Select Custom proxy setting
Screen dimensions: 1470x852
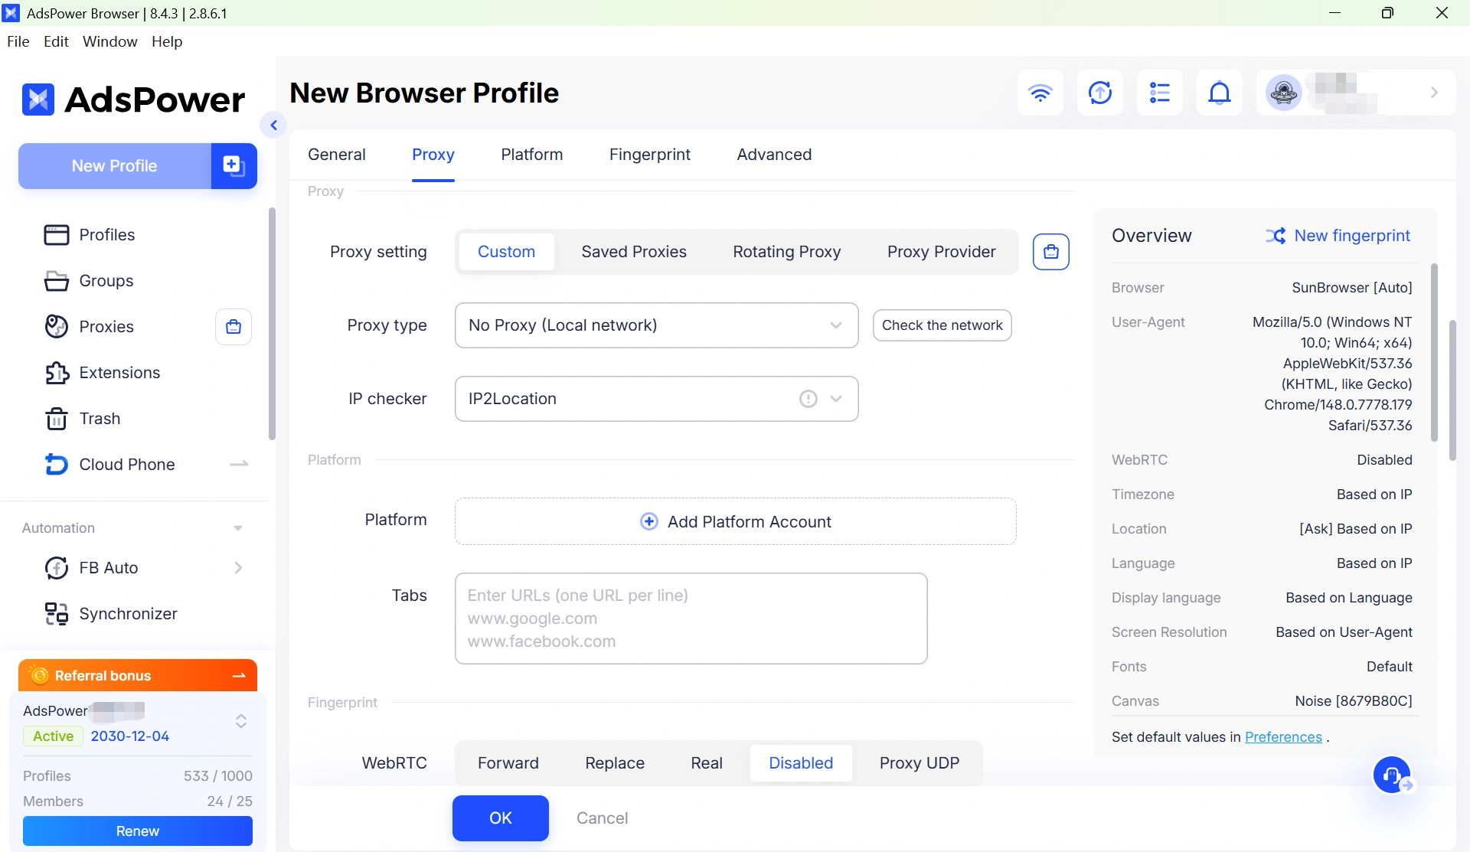[x=506, y=252]
